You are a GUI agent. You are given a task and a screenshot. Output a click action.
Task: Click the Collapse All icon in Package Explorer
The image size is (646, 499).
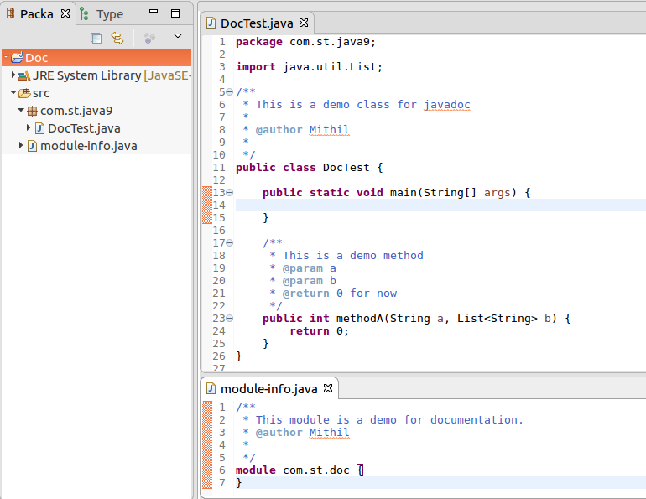pyautogui.click(x=96, y=38)
